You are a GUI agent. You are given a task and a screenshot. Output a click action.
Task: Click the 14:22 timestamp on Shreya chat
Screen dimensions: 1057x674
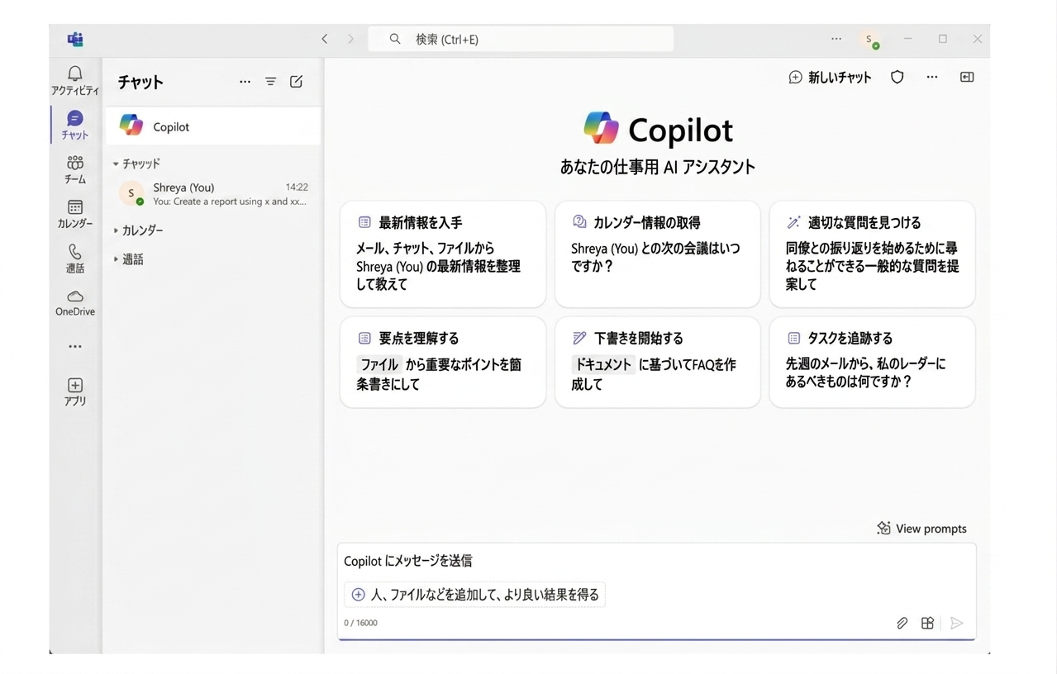(297, 187)
